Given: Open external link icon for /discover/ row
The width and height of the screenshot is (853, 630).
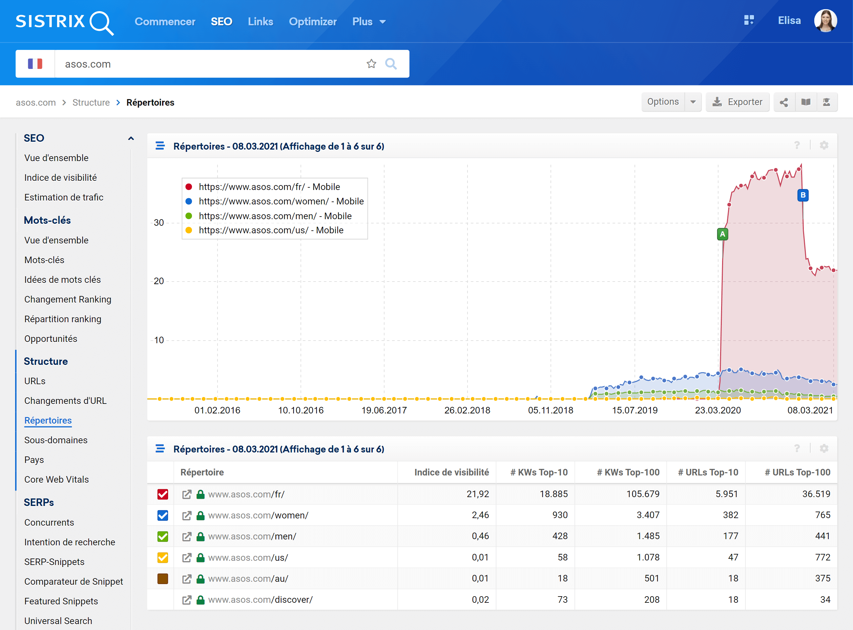Looking at the screenshot, I should tap(186, 600).
